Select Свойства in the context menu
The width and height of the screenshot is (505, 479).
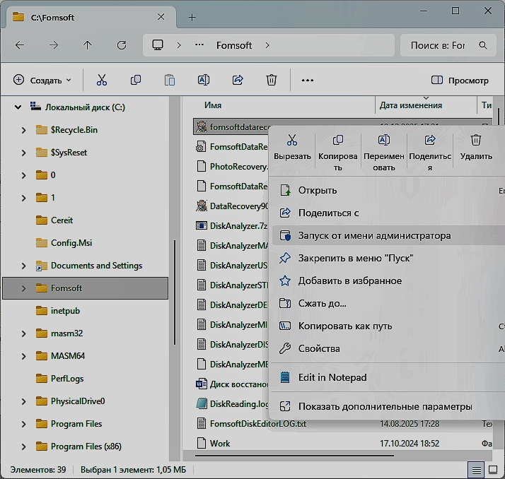(390, 348)
